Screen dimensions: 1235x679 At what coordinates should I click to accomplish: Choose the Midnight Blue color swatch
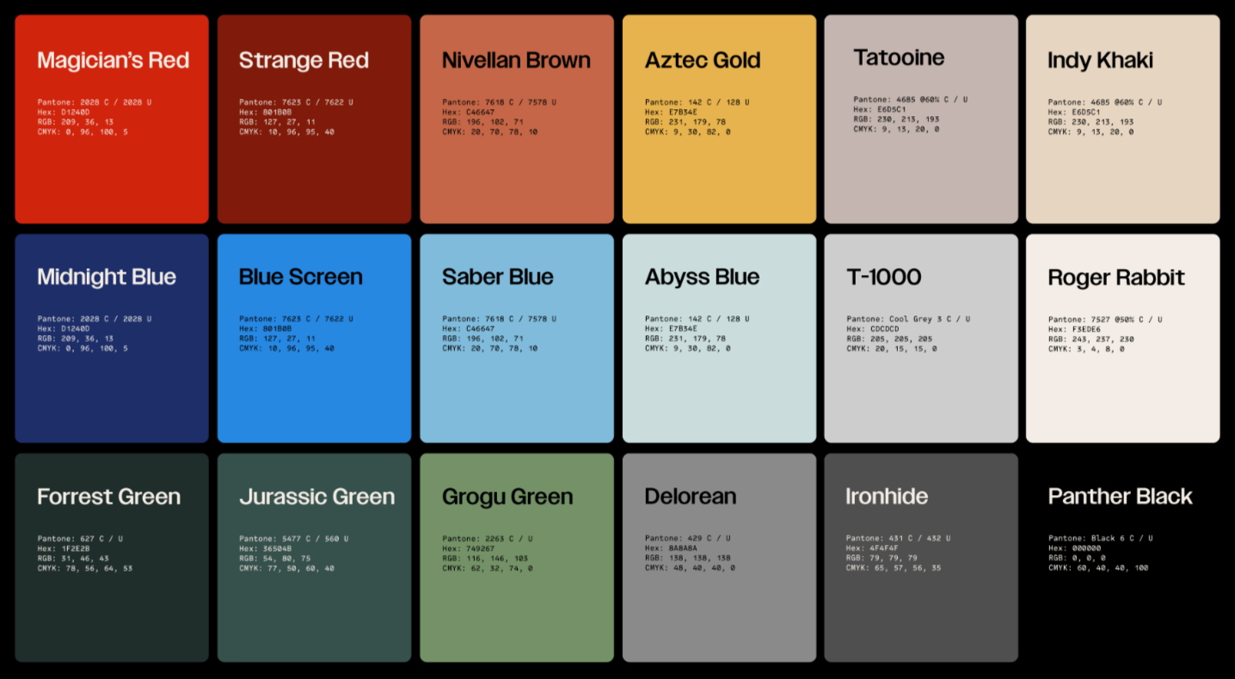[112, 339]
